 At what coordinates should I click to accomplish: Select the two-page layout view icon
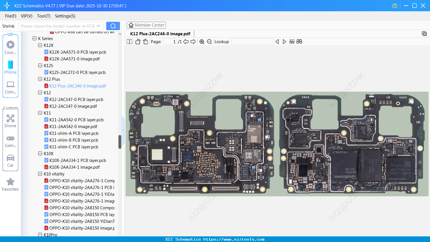129,41
